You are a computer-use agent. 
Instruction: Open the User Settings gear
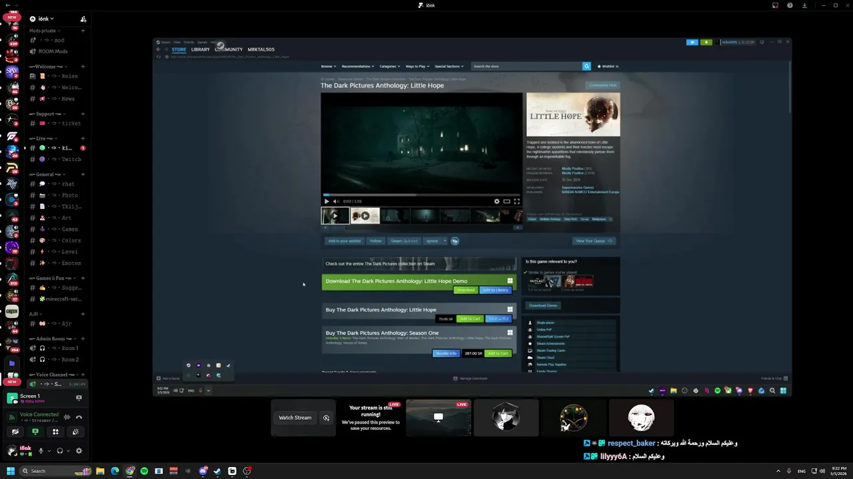coord(79,451)
